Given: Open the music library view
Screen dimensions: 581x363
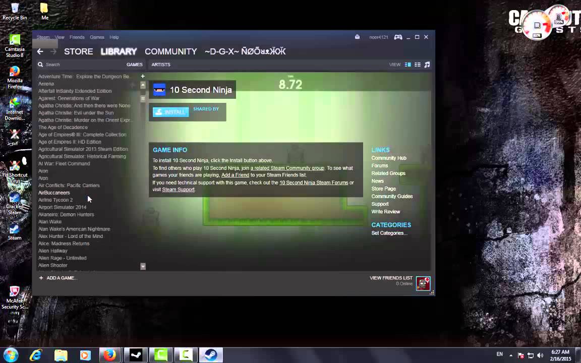Looking at the screenshot, I should coord(427,64).
